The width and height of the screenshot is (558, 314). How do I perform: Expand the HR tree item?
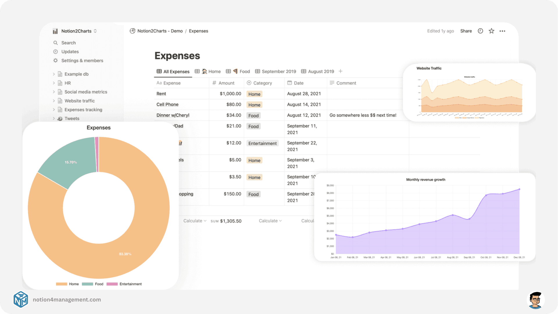(54, 83)
